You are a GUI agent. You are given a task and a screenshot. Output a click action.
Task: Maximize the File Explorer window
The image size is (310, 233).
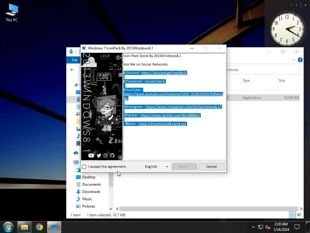[283, 52]
